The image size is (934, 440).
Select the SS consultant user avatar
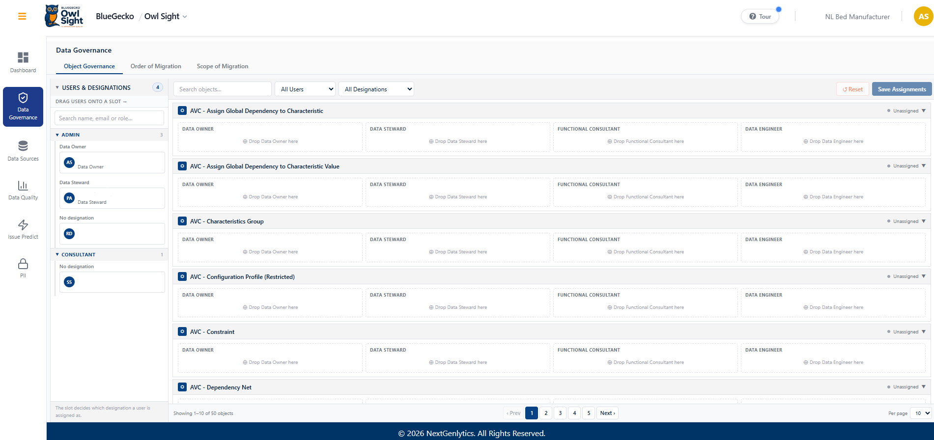point(69,282)
